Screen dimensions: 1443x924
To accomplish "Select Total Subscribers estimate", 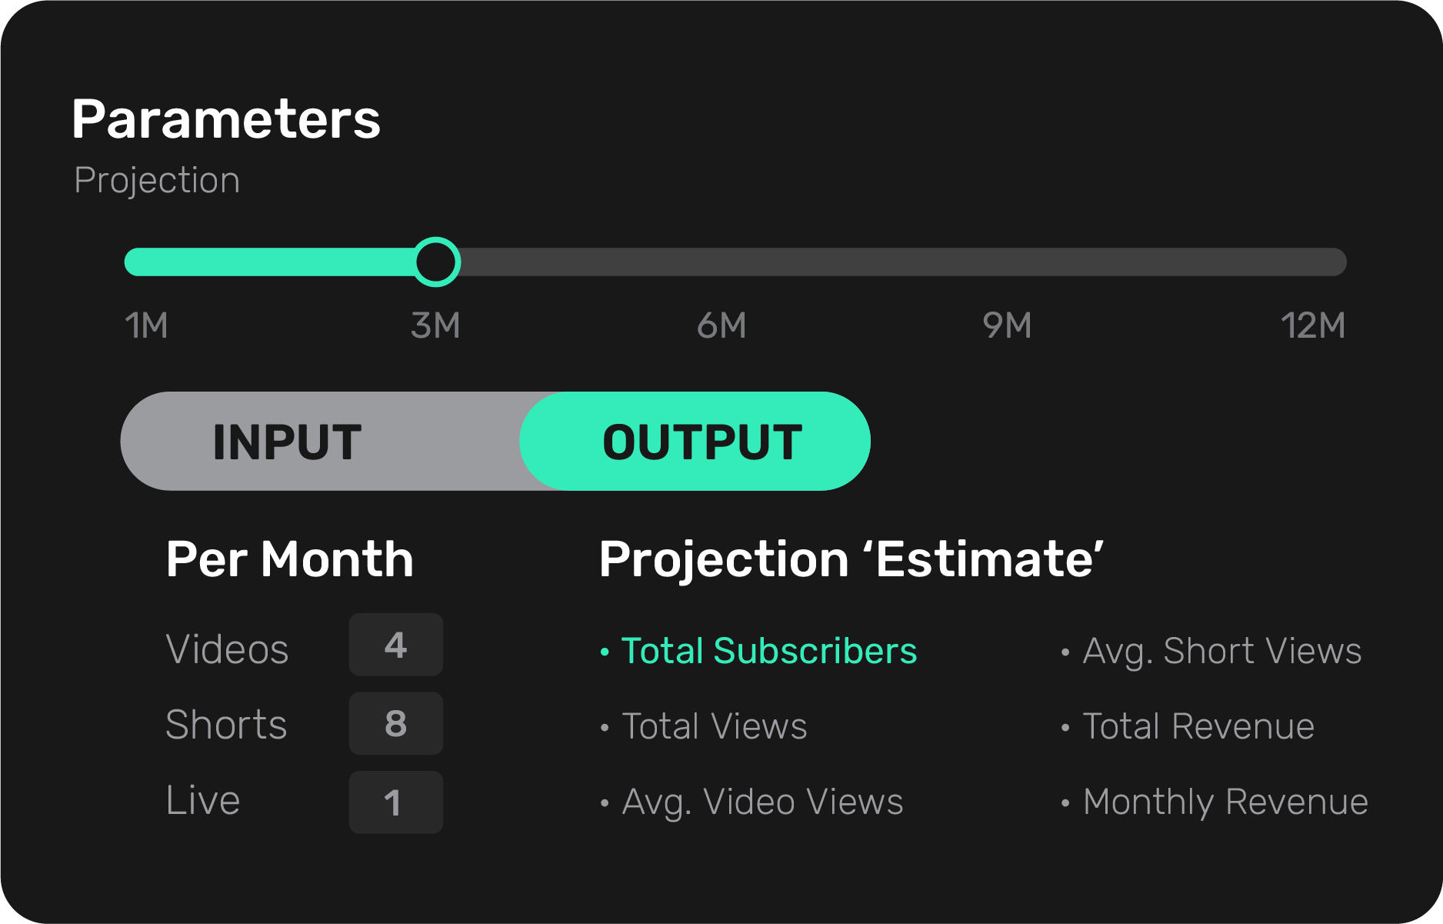I will coord(768,651).
